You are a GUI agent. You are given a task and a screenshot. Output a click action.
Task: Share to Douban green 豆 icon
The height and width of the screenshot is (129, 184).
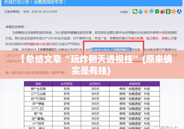(168, 12)
